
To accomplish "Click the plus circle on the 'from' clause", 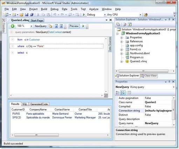I will [13, 40].
